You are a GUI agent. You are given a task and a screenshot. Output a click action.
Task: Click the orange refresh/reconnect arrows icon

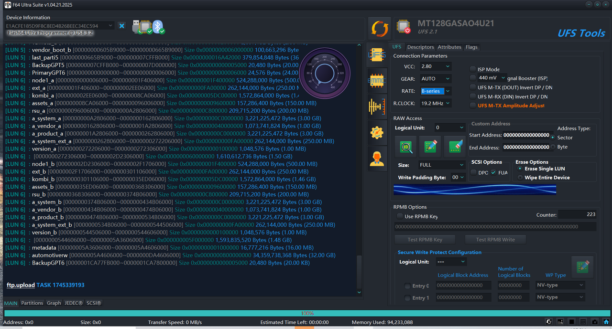(380, 29)
